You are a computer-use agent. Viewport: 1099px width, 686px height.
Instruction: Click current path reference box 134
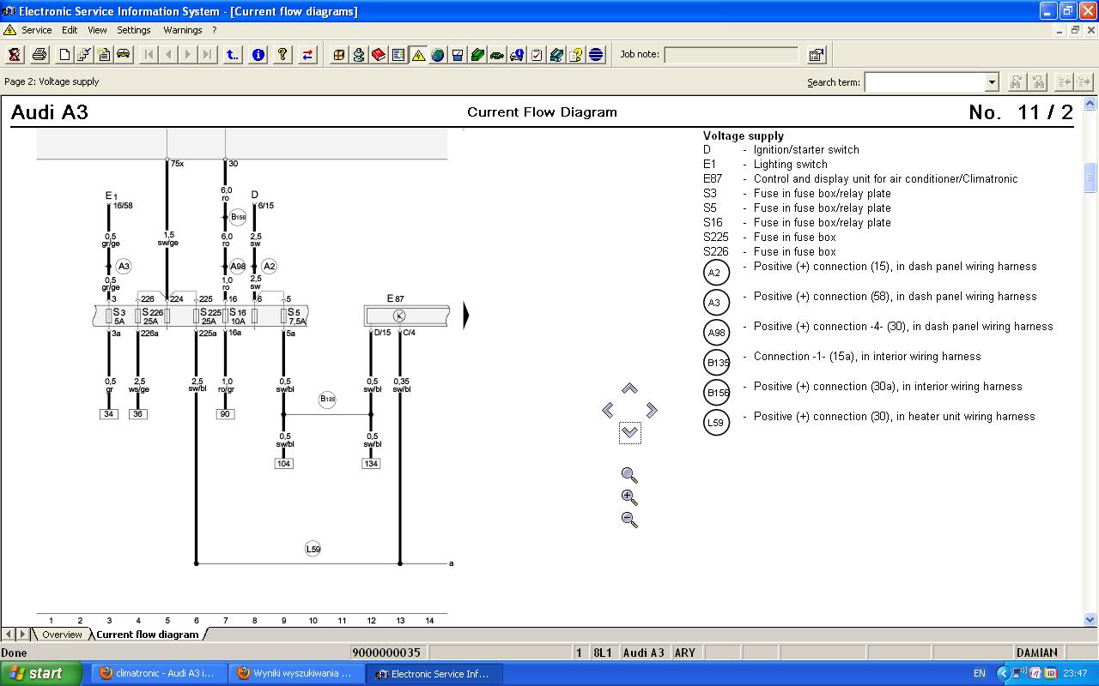(371, 464)
